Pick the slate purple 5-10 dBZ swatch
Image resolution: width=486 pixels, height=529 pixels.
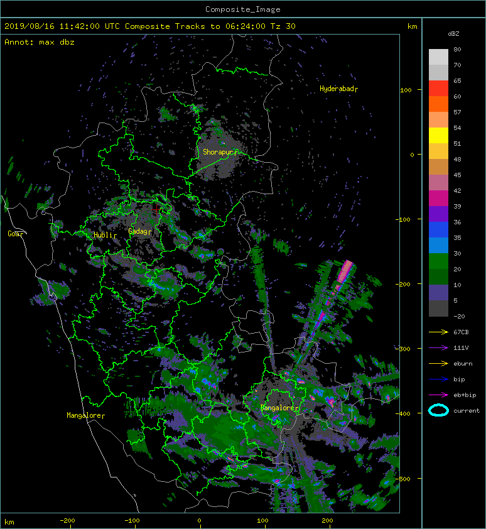click(x=438, y=293)
